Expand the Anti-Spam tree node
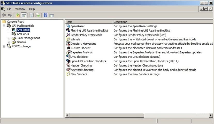 [x=9, y=30]
